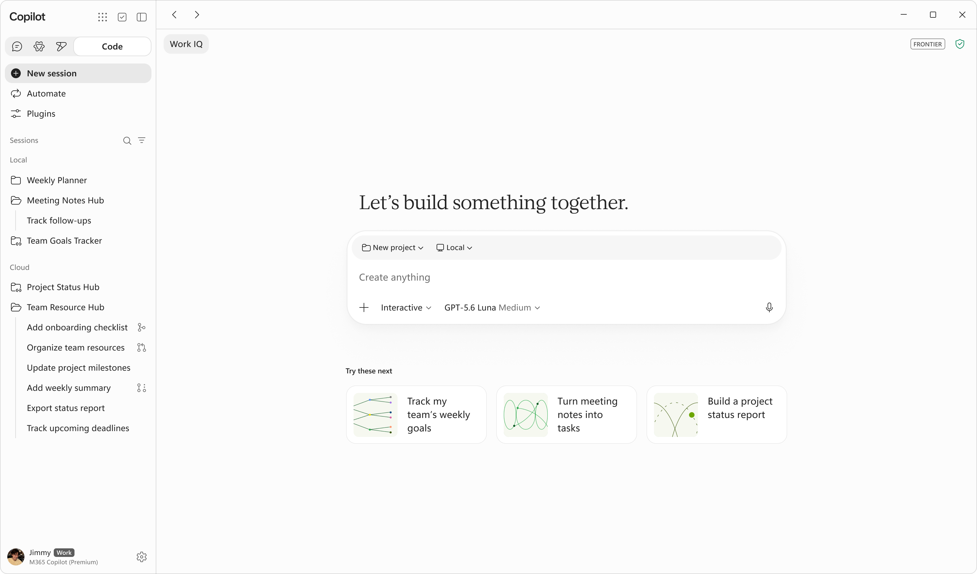The width and height of the screenshot is (977, 574).
Task: Open Export status report session
Action: coord(66,409)
